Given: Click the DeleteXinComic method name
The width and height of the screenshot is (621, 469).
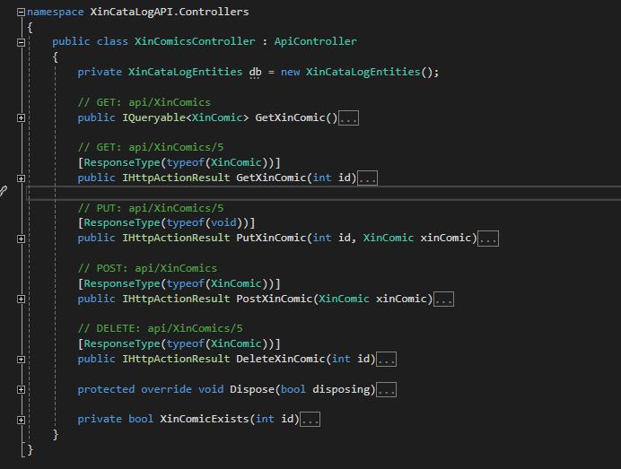Looking at the screenshot, I should pos(281,359).
